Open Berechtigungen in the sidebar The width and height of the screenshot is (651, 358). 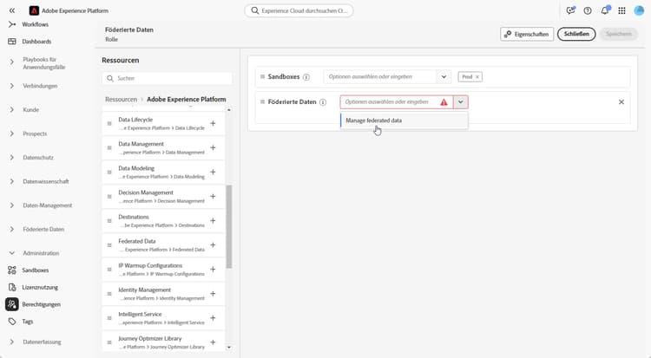(x=41, y=304)
